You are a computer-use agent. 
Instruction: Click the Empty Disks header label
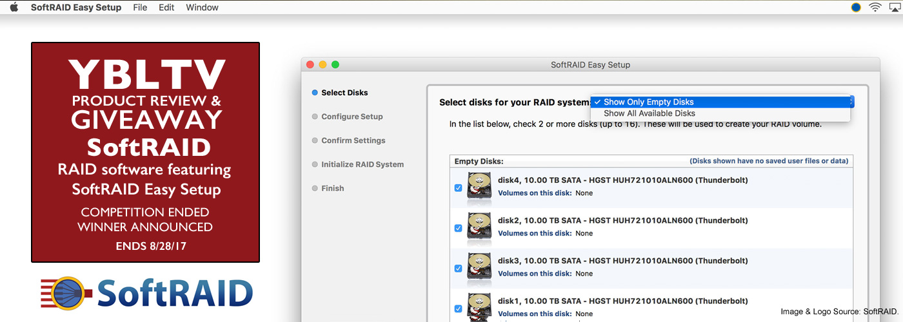pyautogui.click(x=479, y=161)
